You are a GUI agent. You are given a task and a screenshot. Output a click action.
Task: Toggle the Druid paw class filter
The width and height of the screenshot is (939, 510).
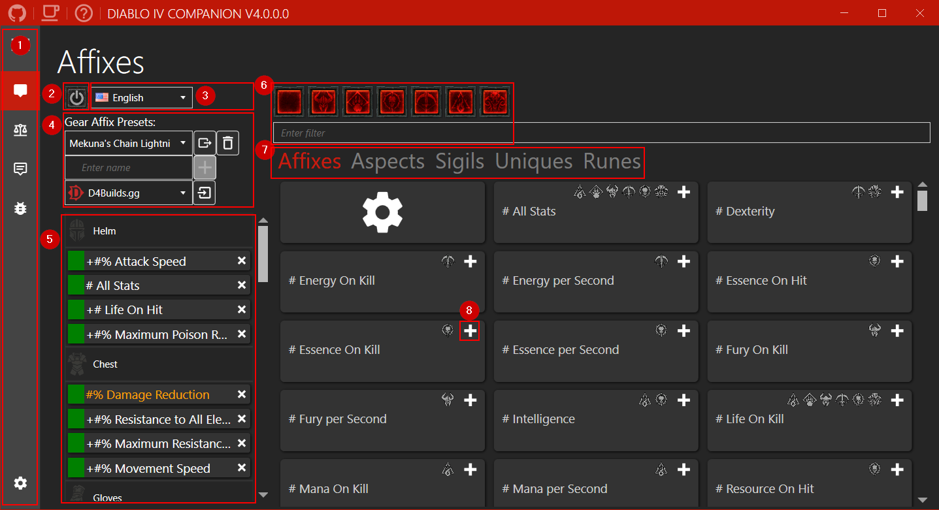358,102
